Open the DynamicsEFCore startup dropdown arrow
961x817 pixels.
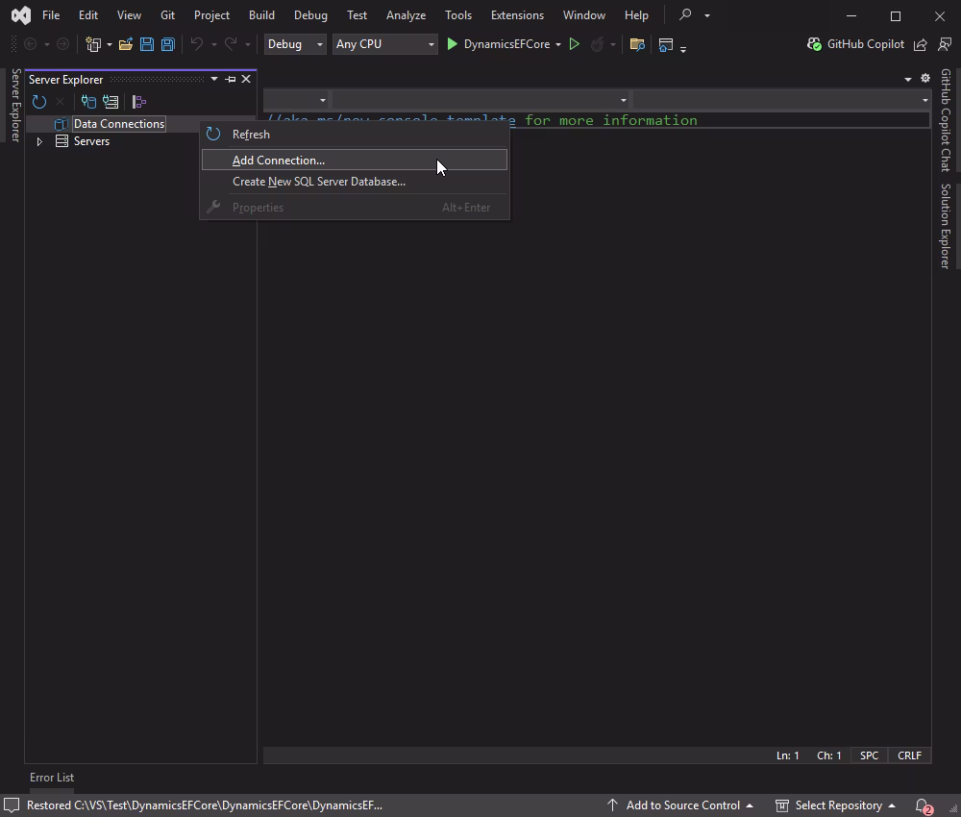[x=557, y=44]
